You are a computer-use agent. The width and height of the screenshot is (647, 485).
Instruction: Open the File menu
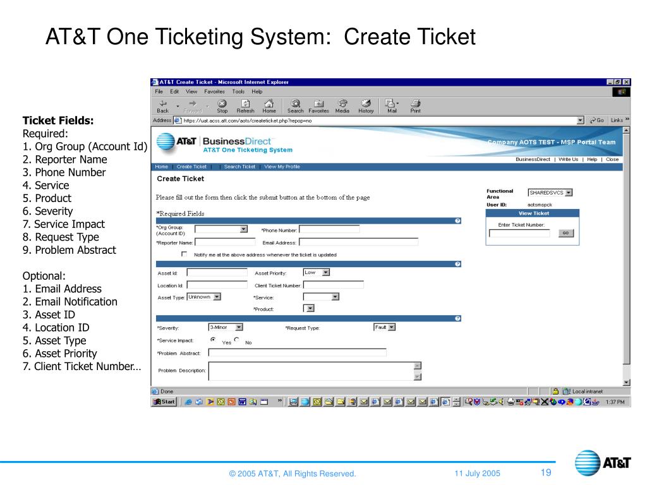pos(159,92)
